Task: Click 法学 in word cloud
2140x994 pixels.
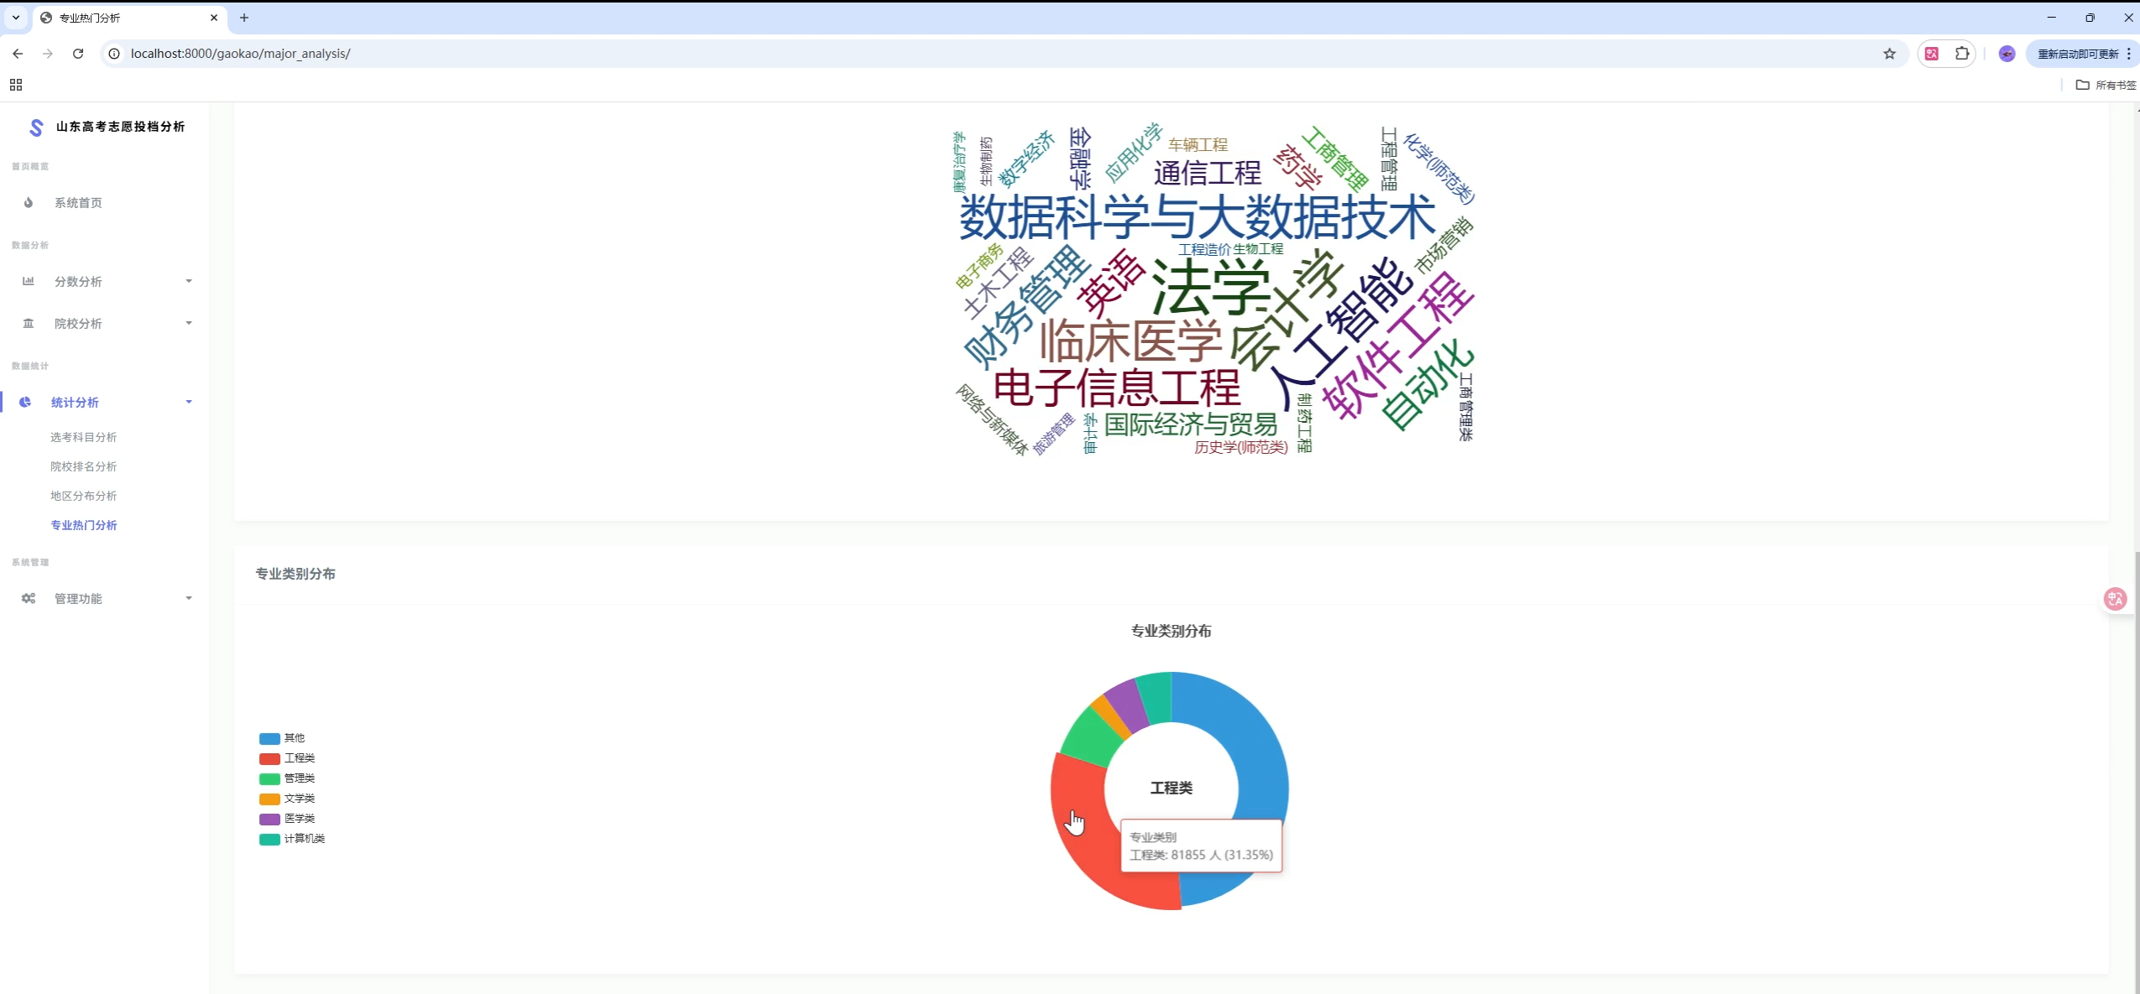Action: [x=1211, y=288]
